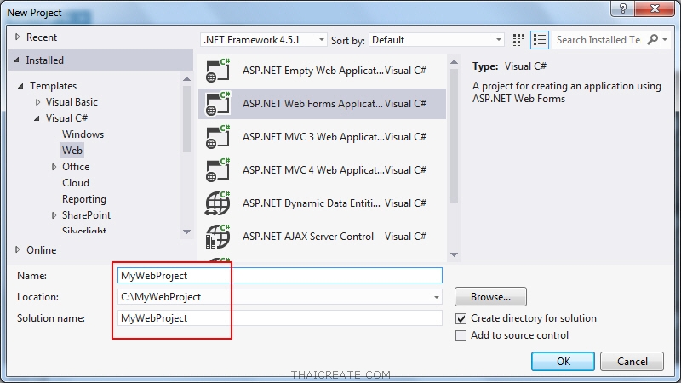Click the search magnifier icon
This screenshot has width=681, height=383.
652,40
